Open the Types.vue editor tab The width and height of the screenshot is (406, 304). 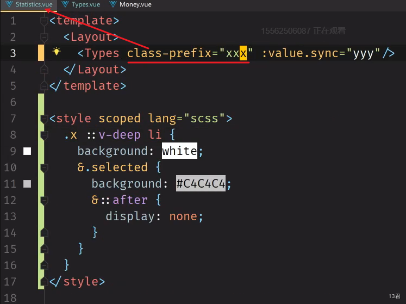coord(81,5)
